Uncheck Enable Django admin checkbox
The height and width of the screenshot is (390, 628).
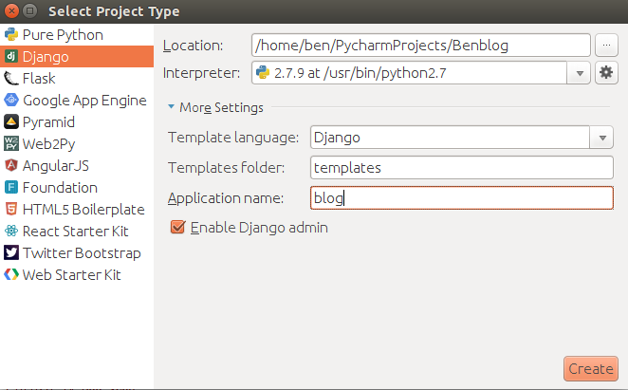click(x=177, y=228)
